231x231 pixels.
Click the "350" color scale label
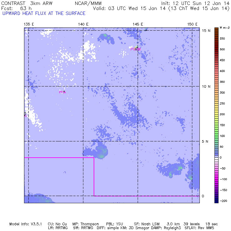[222, 82]
